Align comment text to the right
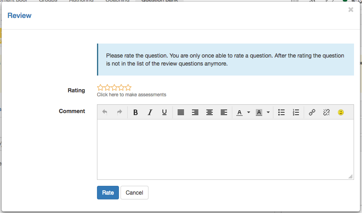This screenshot has width=362, height=213. pos(195,113)
